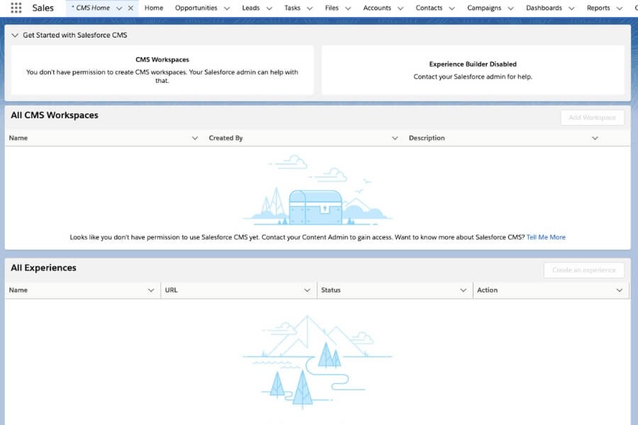This screenshot has width=638, height=425.
Task: Open the Name column header dropdown
Action: coord(195,137)
